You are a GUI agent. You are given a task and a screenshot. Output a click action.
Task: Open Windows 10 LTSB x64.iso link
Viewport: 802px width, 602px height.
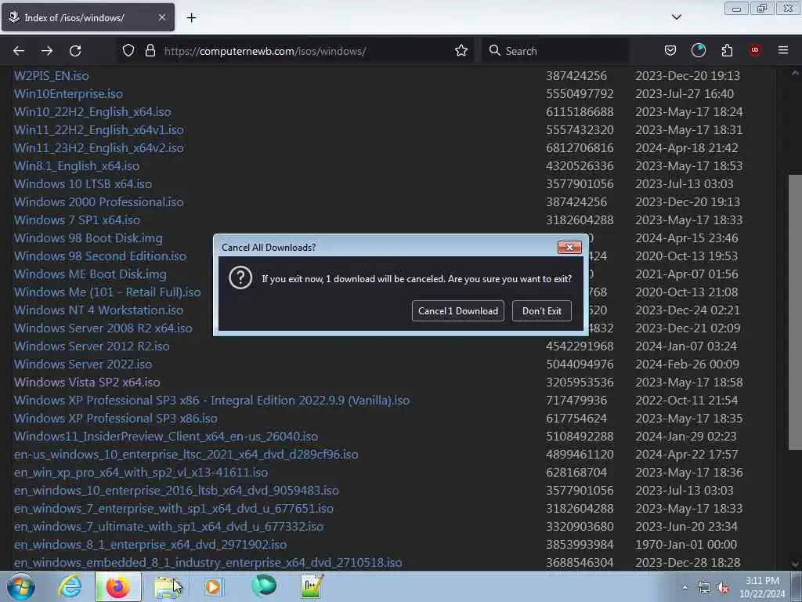coord(83,183)
